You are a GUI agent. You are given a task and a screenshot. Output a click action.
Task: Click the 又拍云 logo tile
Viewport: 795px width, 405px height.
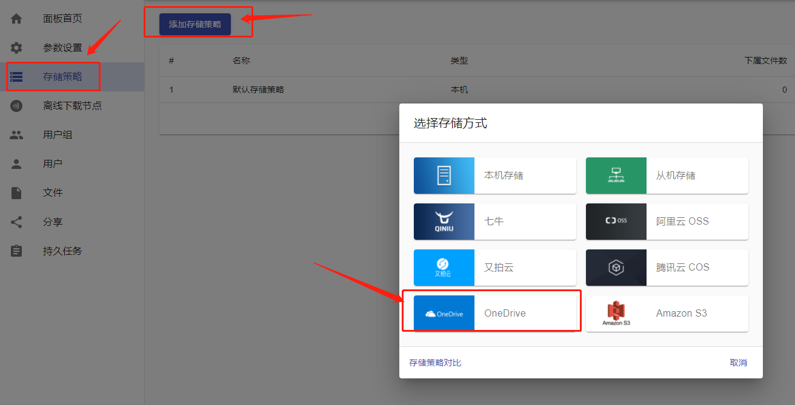pyautogui.click(x=444, y=268)
